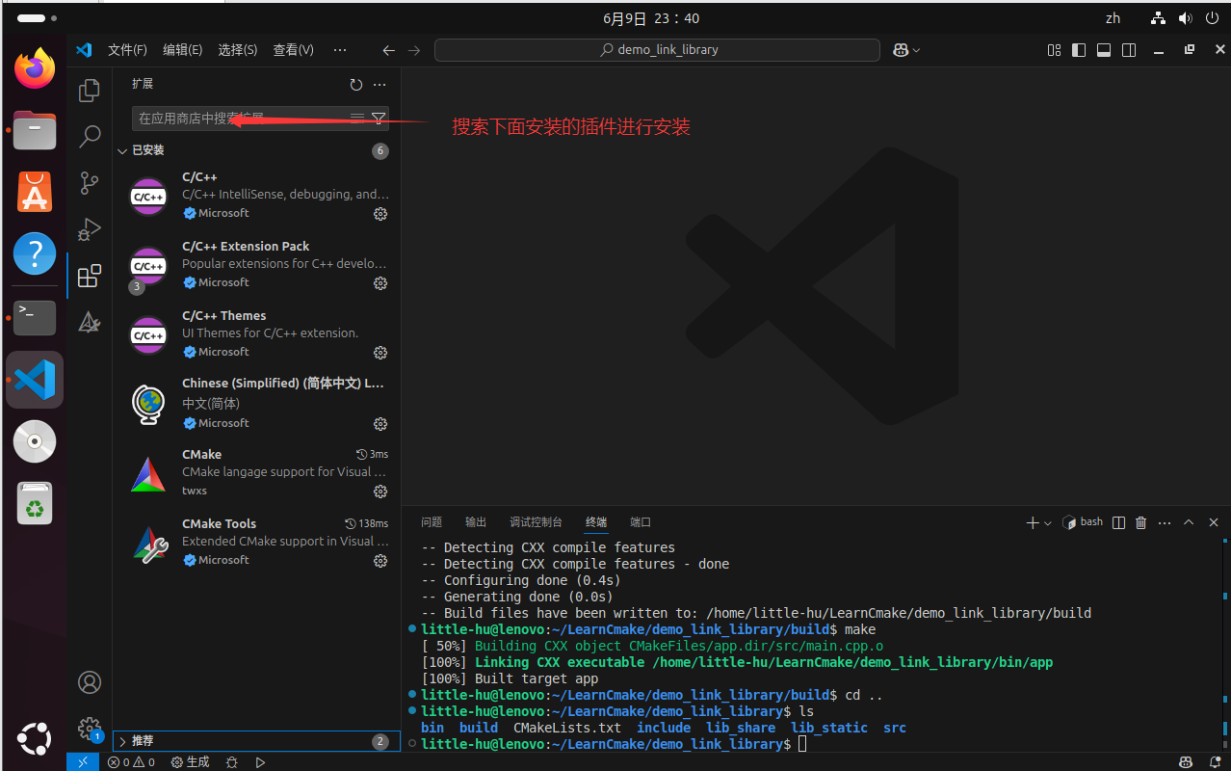Open the Explorer icon in activity bar
This screenshot has height=771, width=1231.
[89, 90]
